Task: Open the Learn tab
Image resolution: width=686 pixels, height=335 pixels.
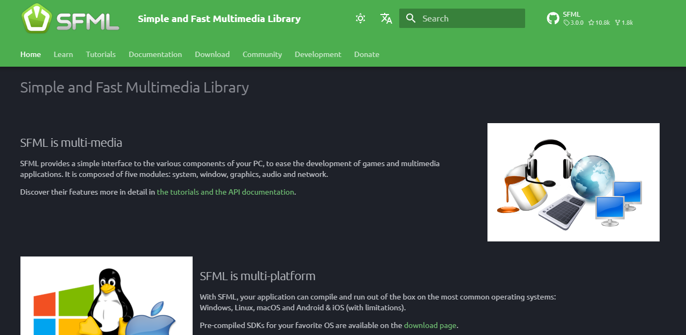Action: [63, 54]
